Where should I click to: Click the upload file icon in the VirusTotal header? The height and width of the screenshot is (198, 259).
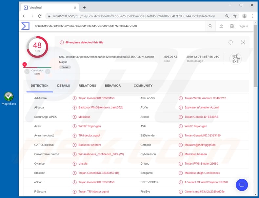[x=221, y=26]
